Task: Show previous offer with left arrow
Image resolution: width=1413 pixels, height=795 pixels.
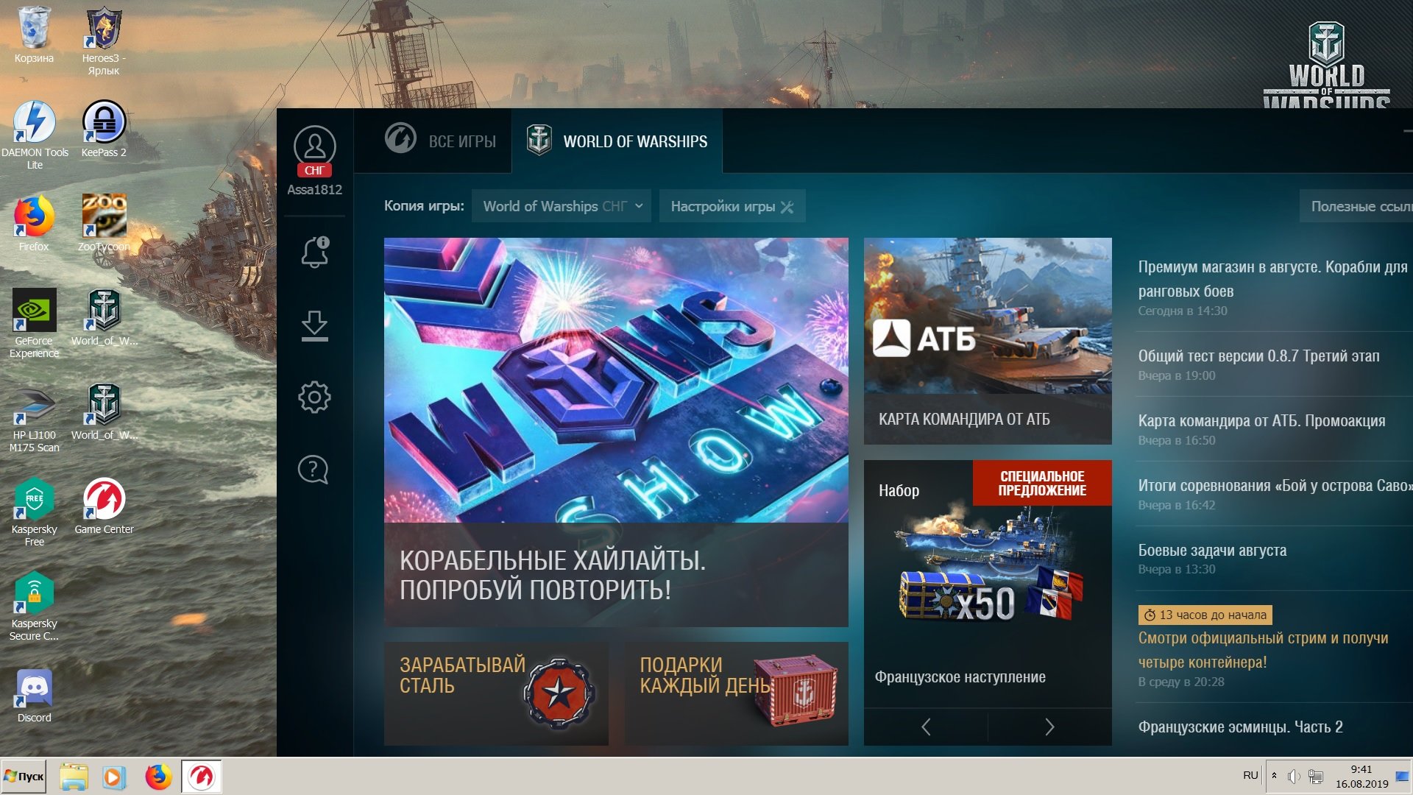Action: point(926,727)
